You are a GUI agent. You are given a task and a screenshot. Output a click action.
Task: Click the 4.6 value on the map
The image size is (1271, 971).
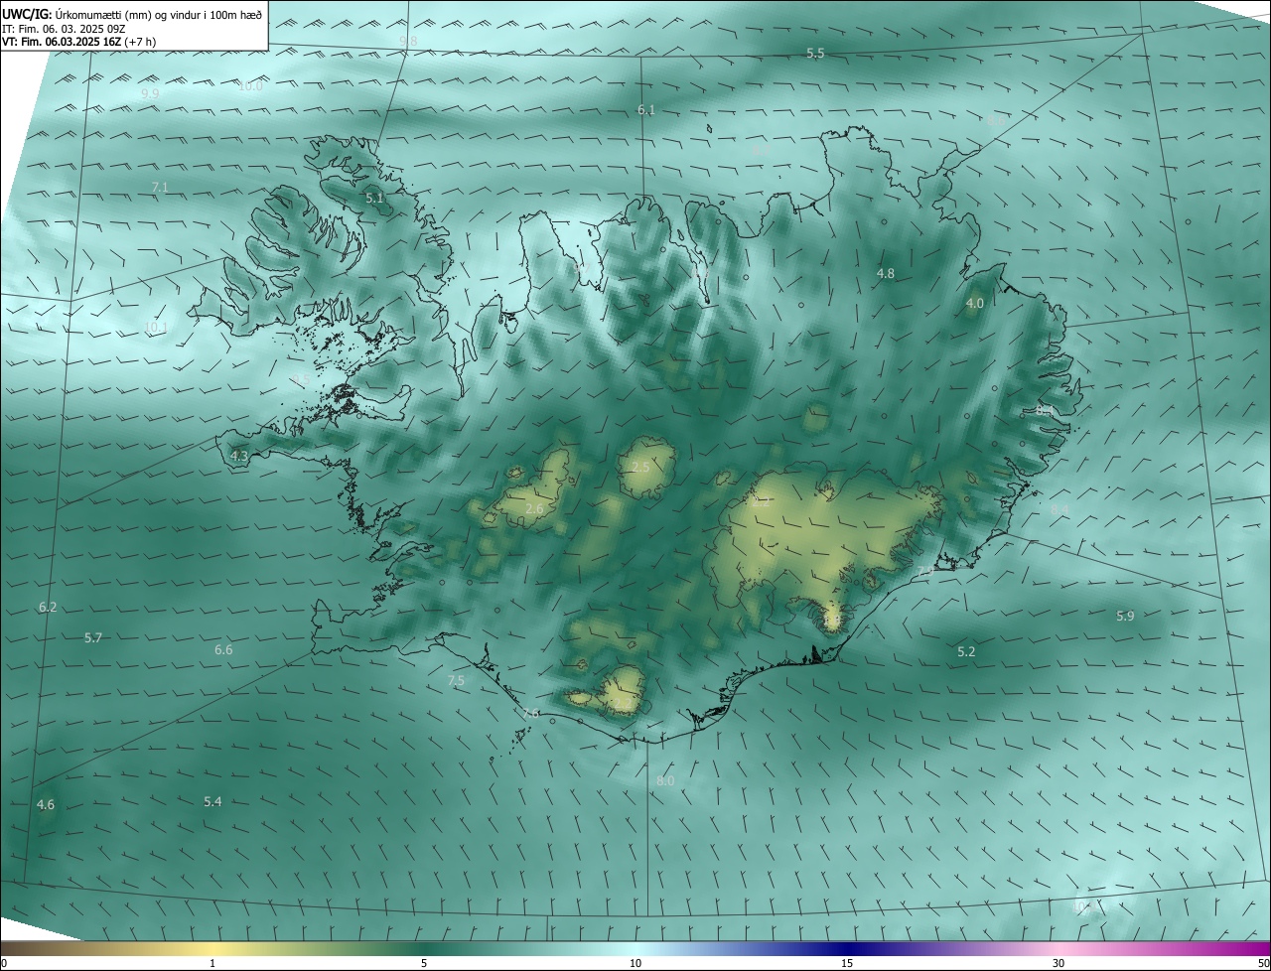tap(46, 805)
